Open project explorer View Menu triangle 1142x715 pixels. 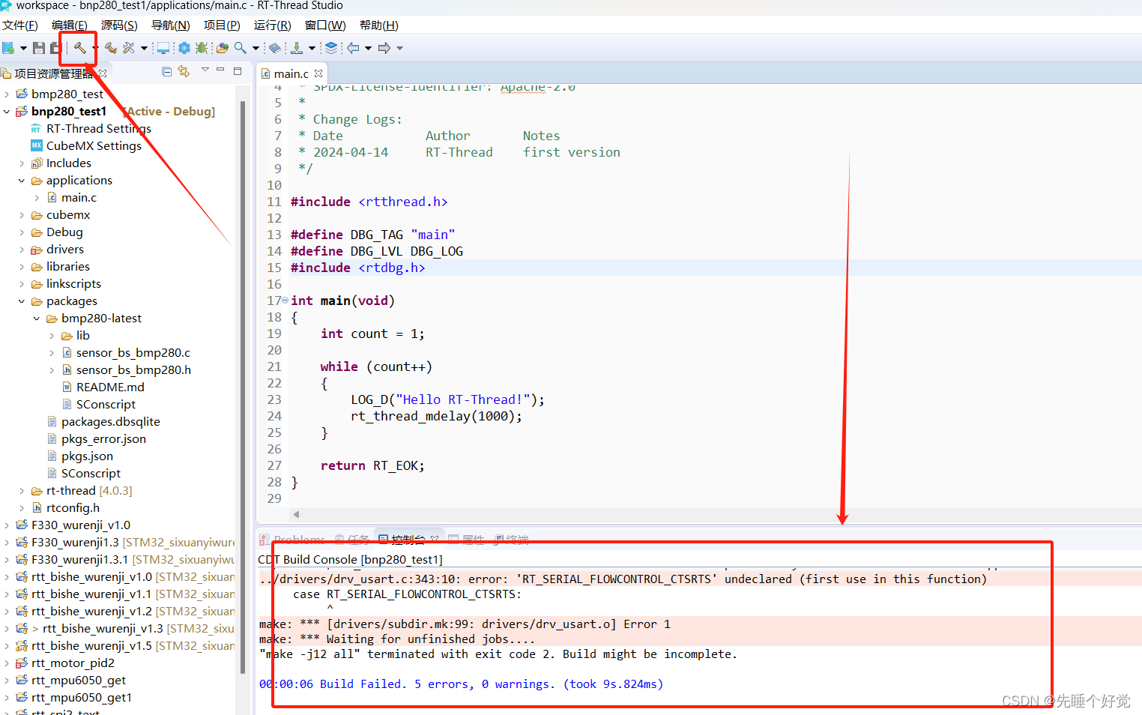205,70
